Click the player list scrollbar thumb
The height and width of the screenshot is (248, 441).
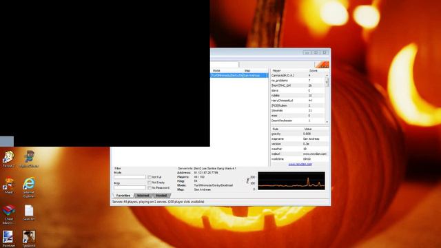327,82
